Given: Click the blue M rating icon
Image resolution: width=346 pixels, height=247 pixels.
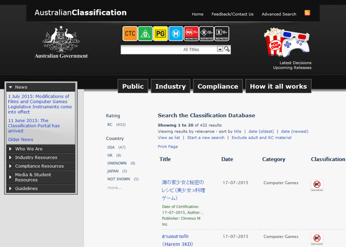Looking at the screenshot, I should coord(176,33).
